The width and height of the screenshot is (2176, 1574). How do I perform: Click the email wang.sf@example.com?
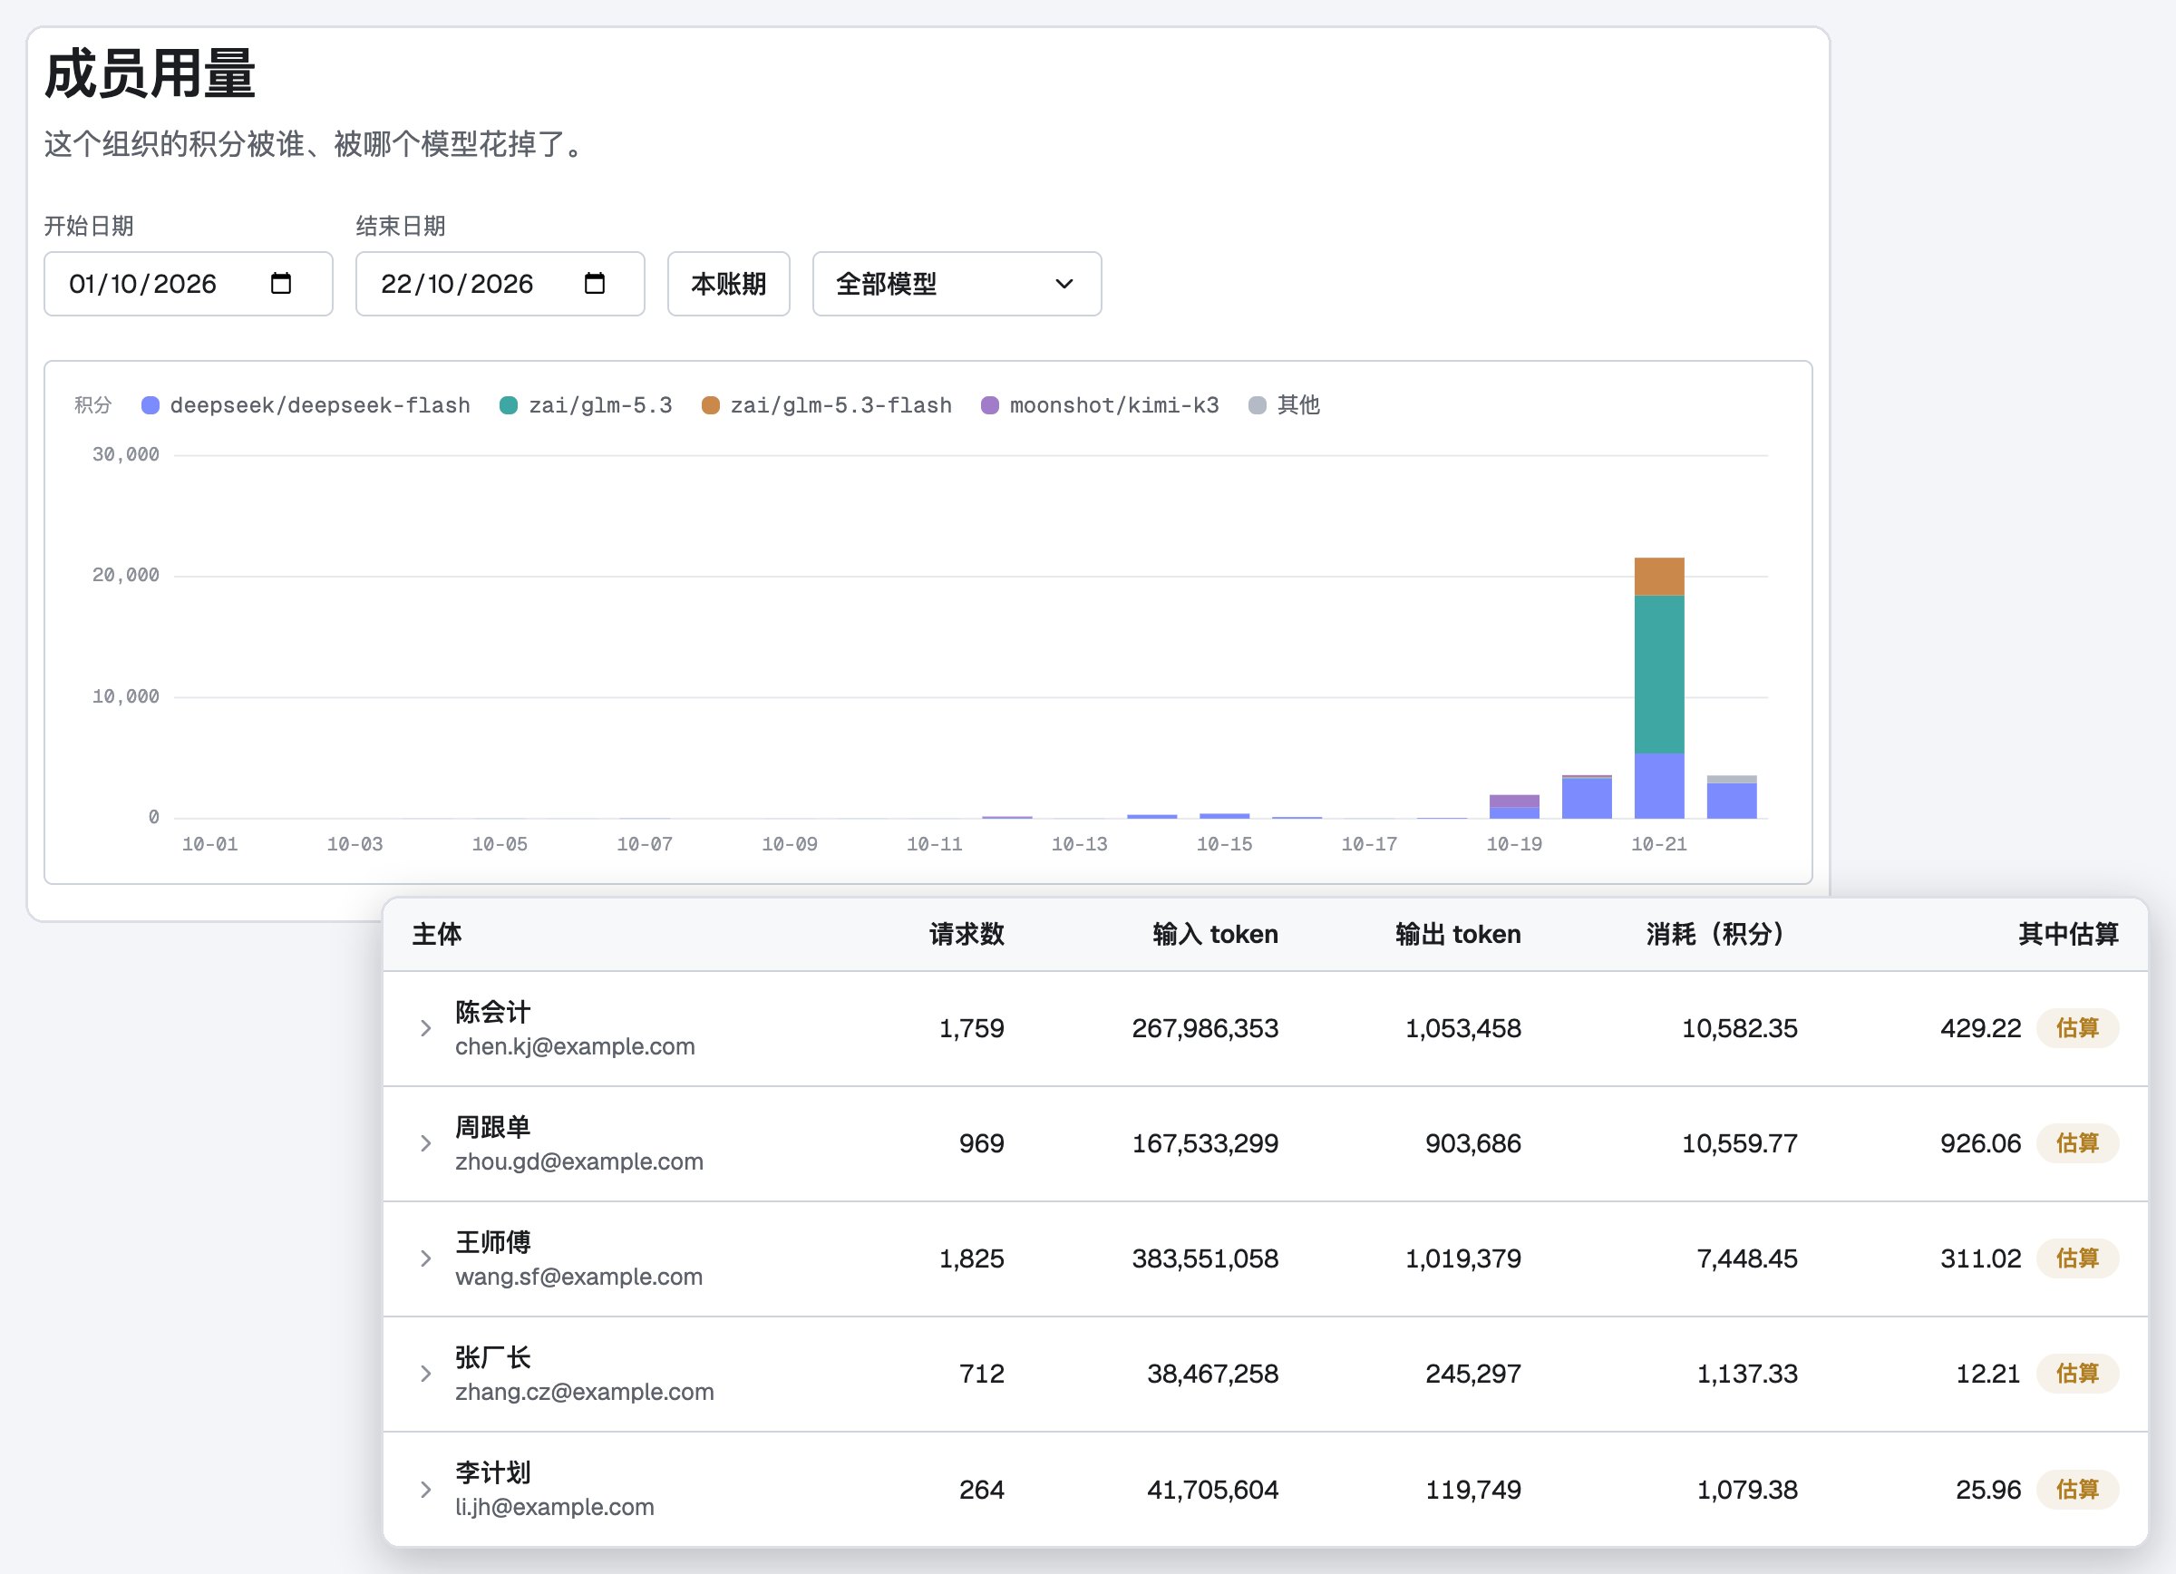[578, 1277]
